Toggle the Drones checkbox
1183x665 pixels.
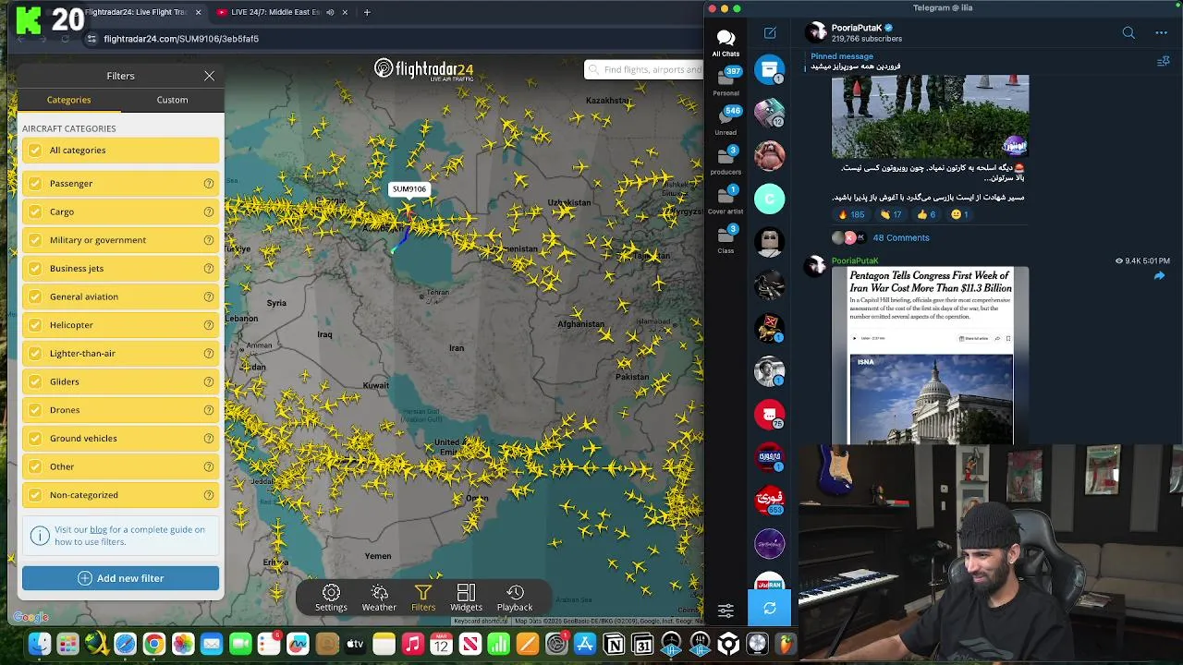pos(35,410)
